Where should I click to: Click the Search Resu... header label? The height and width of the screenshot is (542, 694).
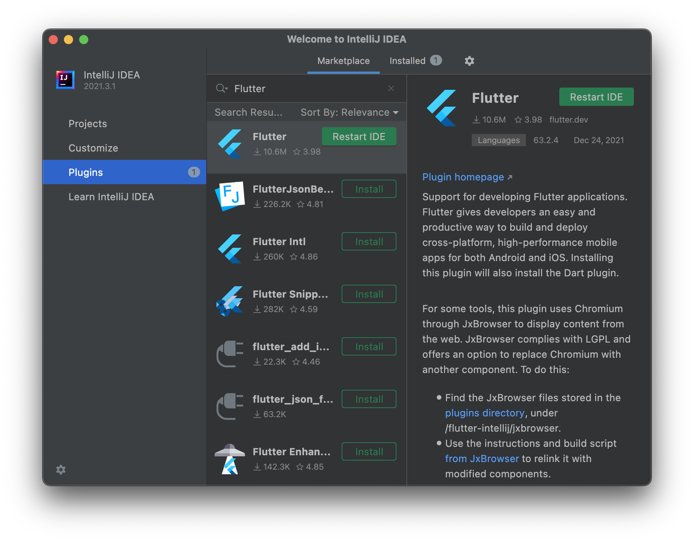click(x=248, y=112)
